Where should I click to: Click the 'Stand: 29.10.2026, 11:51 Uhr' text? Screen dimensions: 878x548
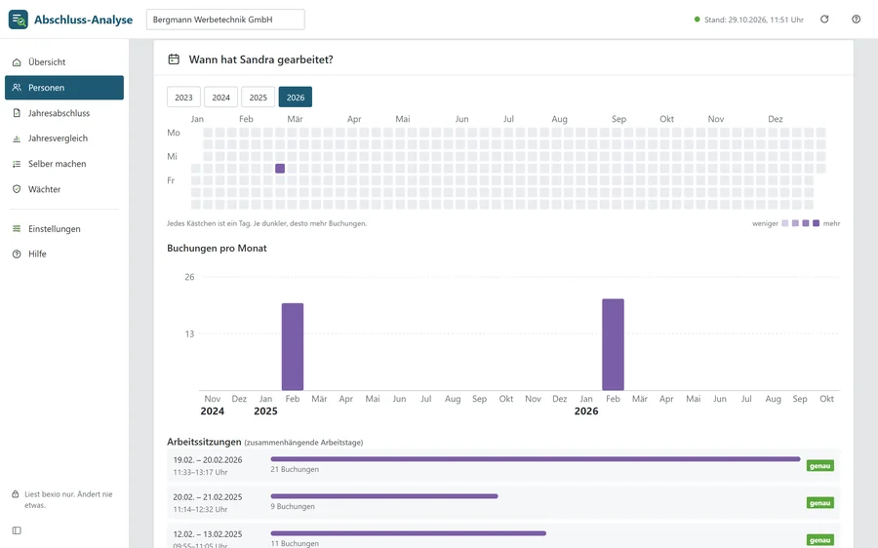[x=754, y=20]
